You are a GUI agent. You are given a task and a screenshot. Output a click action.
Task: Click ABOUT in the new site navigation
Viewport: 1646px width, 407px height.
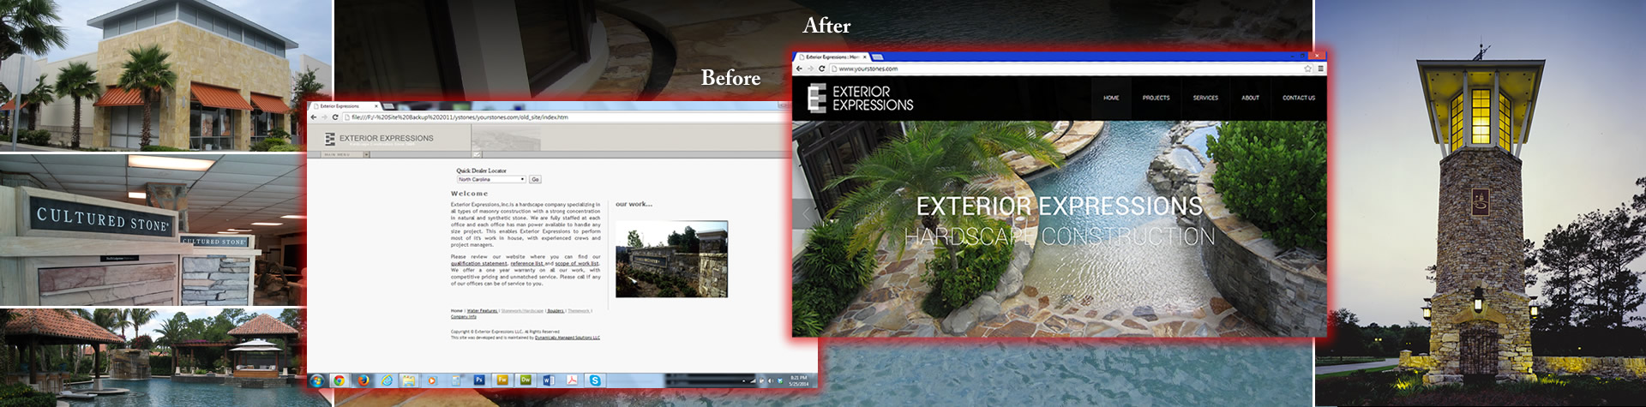pyautogui.click(x=1250, y=98)
